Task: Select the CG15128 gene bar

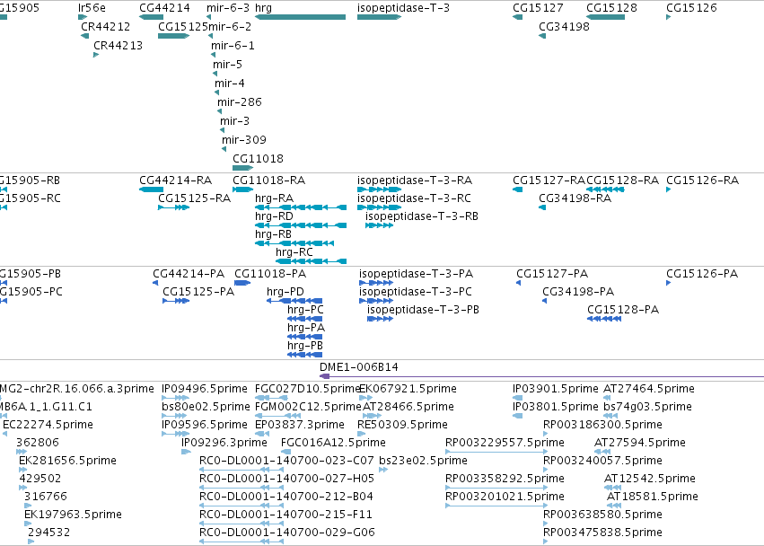Action: click(x=605, y=17)
